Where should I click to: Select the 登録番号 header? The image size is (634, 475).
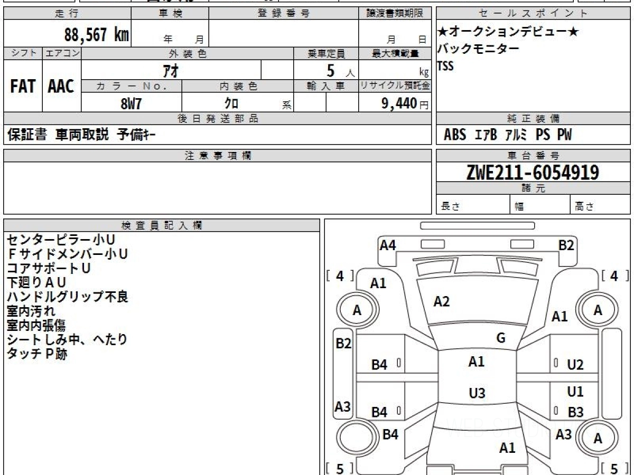pyautogui.click(x=284, y=14)
